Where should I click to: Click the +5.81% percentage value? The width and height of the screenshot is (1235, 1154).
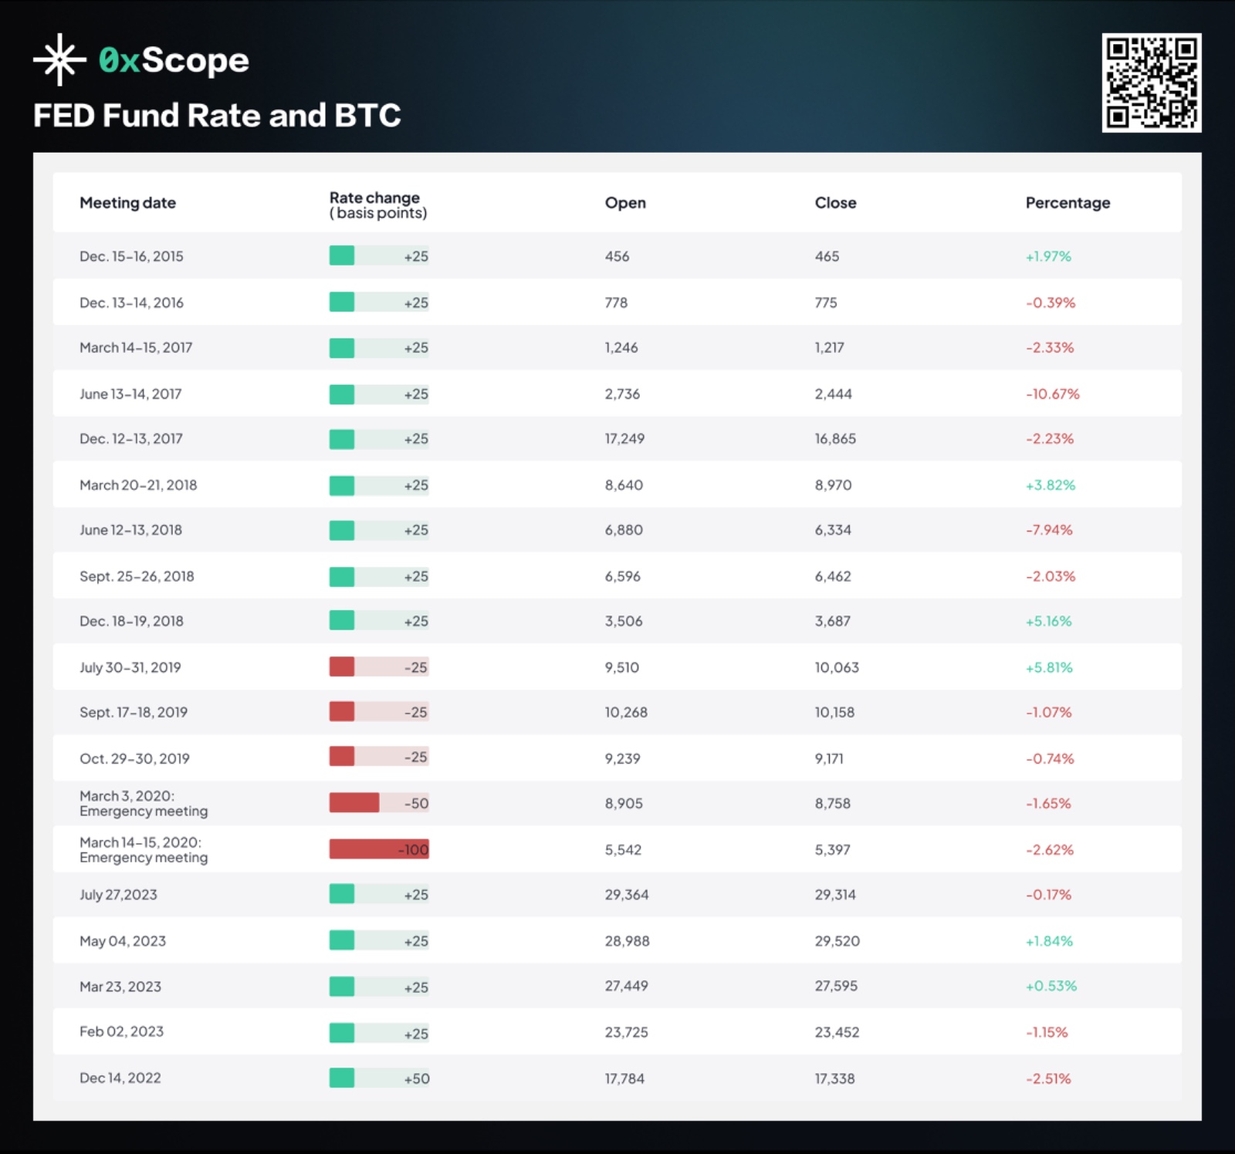(1049, 667)
